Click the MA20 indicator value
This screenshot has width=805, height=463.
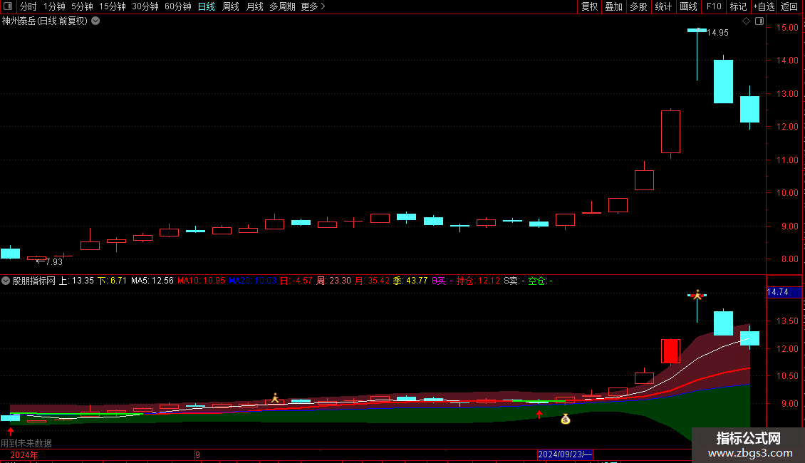click(x=253, y=281)
